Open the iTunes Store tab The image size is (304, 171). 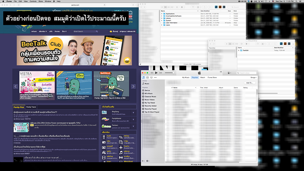212,77
